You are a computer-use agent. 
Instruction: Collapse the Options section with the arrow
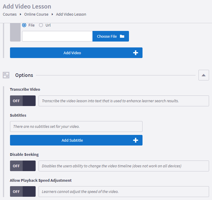coord(203,75)
